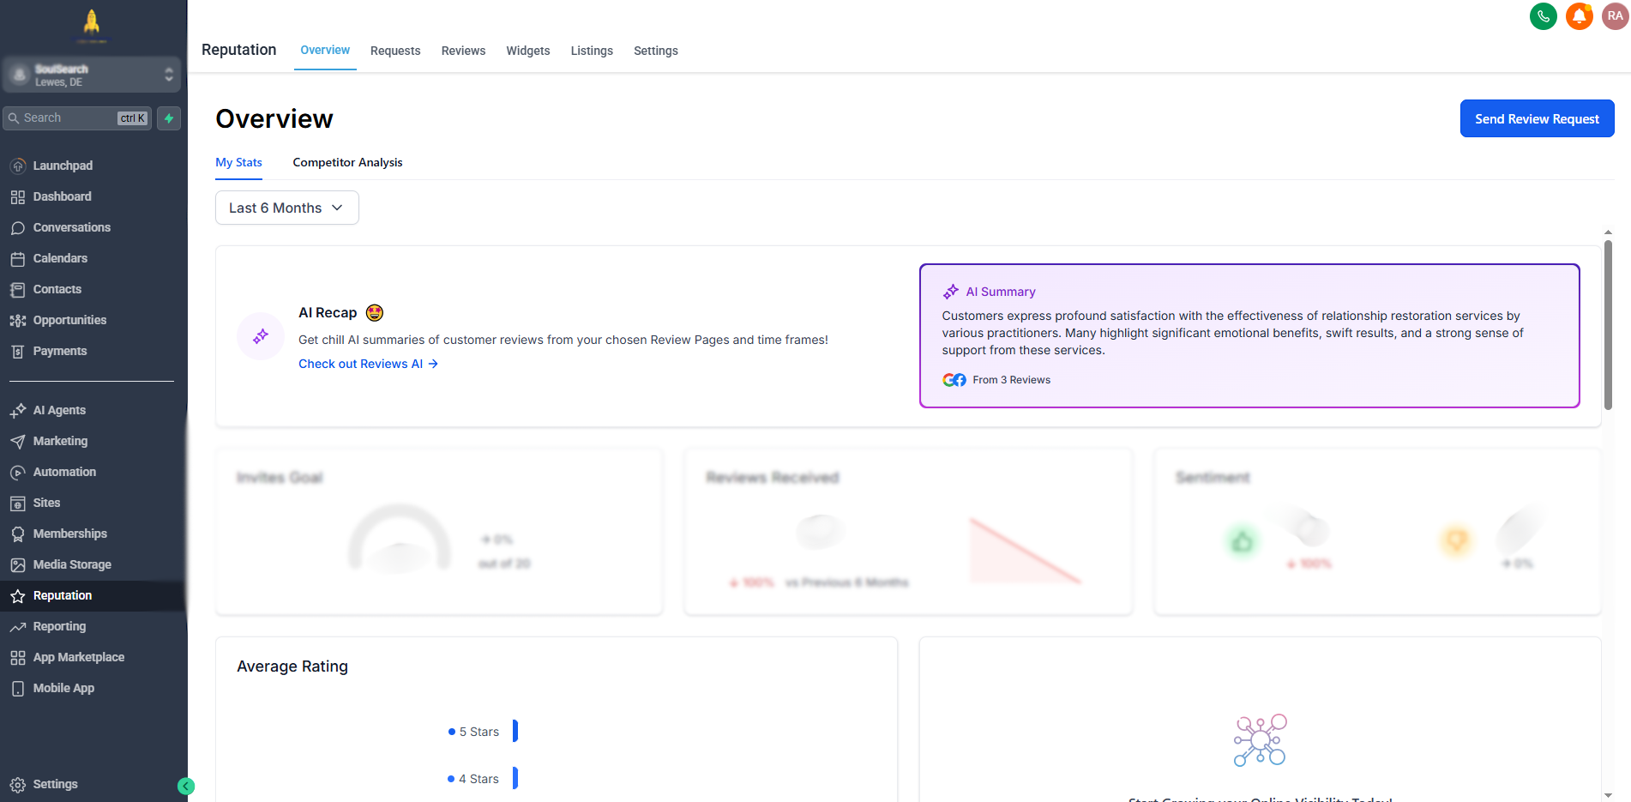Click the green lightning quick actions icon
The image size is (1631, 802).
coord(169,118)
